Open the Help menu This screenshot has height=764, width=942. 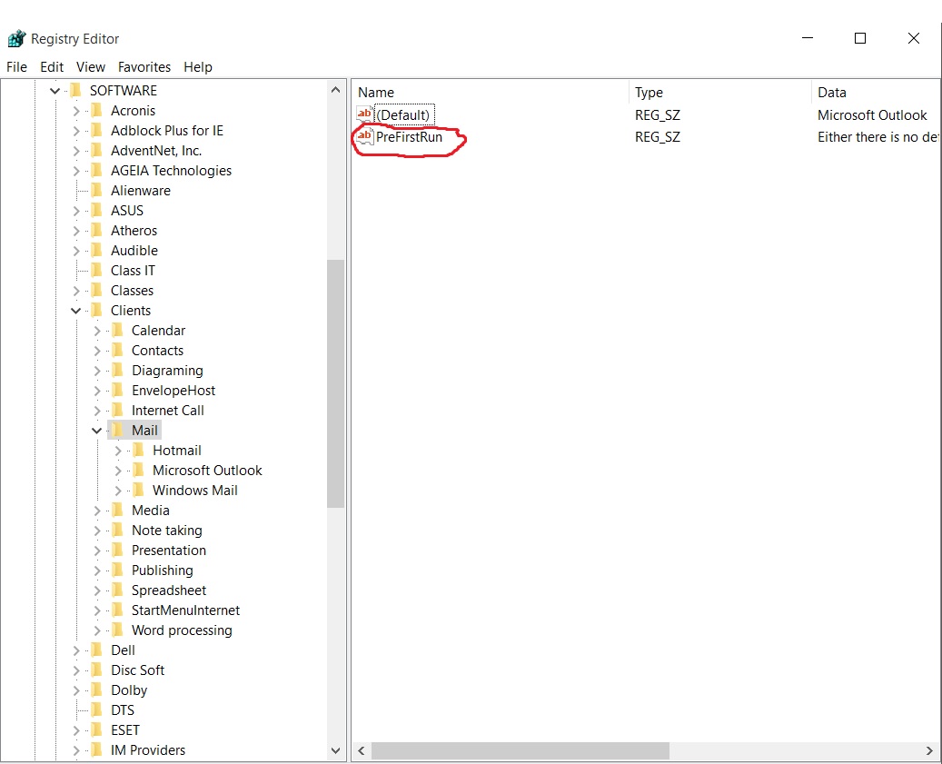coord(198,66)
